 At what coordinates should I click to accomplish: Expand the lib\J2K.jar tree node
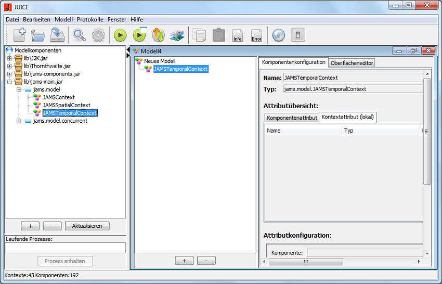pos(9,58)
